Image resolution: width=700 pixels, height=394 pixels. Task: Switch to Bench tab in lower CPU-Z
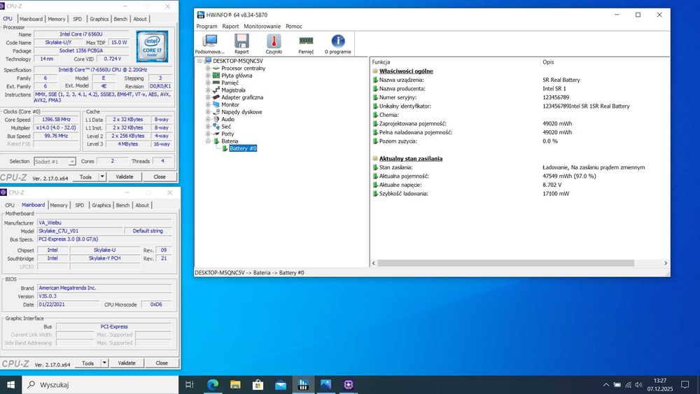(x=122, y=205)
